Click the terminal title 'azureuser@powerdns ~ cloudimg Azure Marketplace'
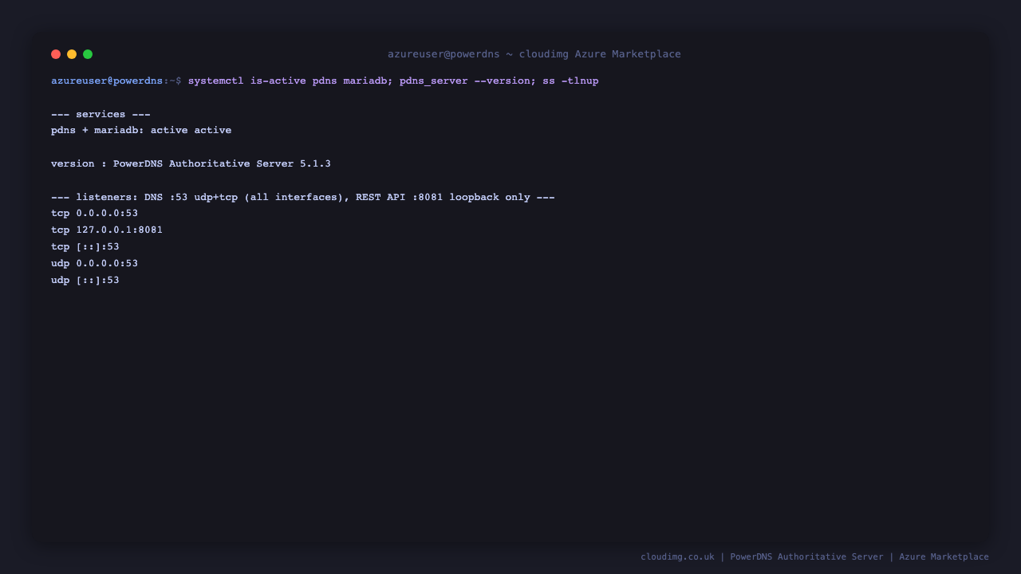The width and height of the screenshot is (1021, 574). pyautogui.click(x=534, y=54)
